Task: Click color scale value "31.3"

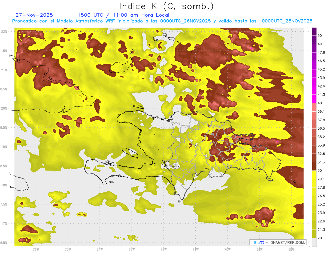Action: coord(321,162)
